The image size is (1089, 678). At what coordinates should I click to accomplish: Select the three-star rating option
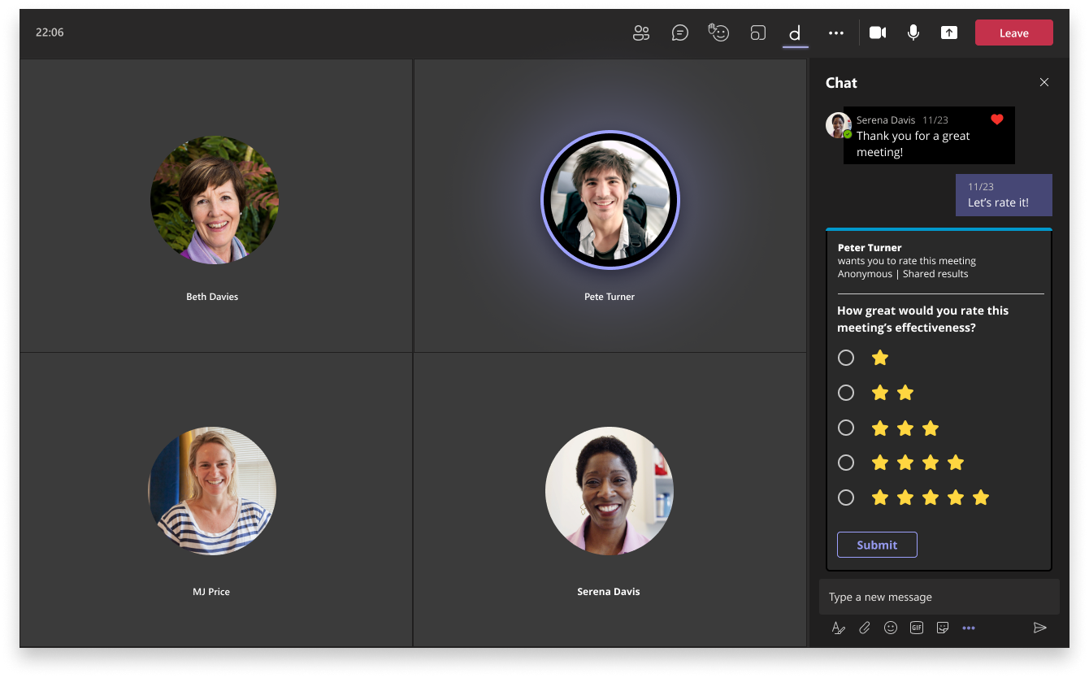pyautogui.click(x=846, y=428)
